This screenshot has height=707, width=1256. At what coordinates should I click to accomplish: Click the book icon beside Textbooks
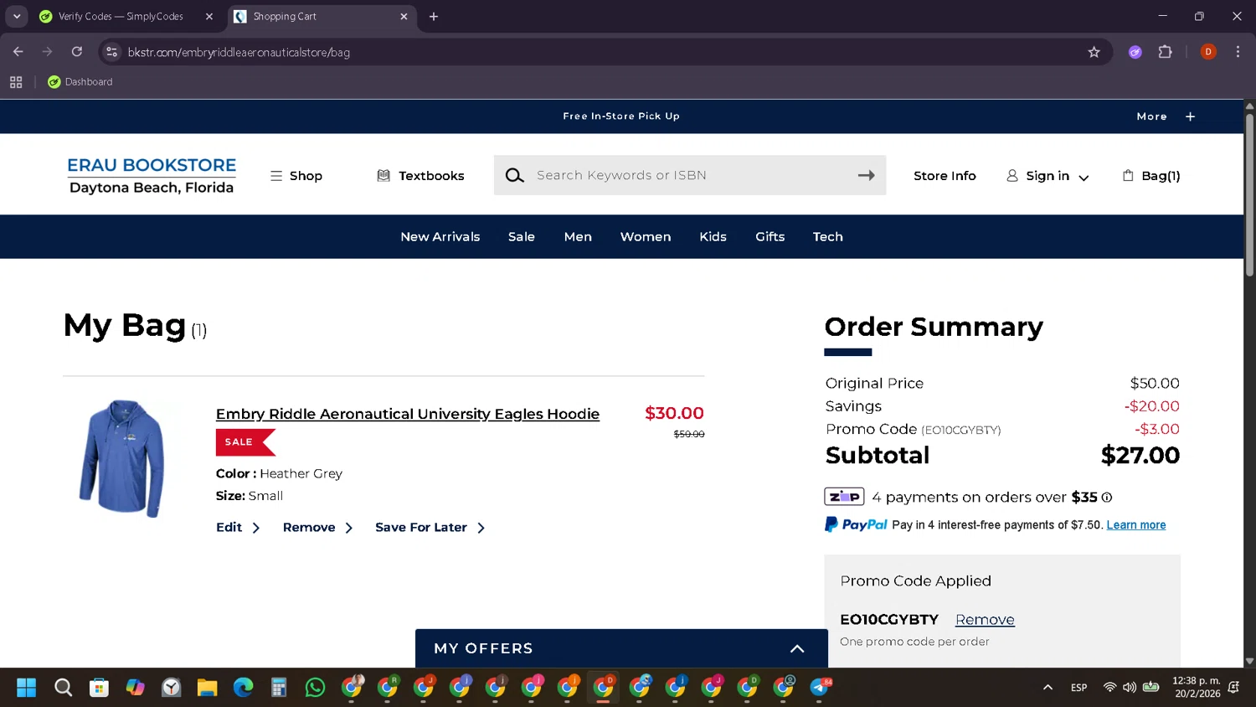[383, 176]
